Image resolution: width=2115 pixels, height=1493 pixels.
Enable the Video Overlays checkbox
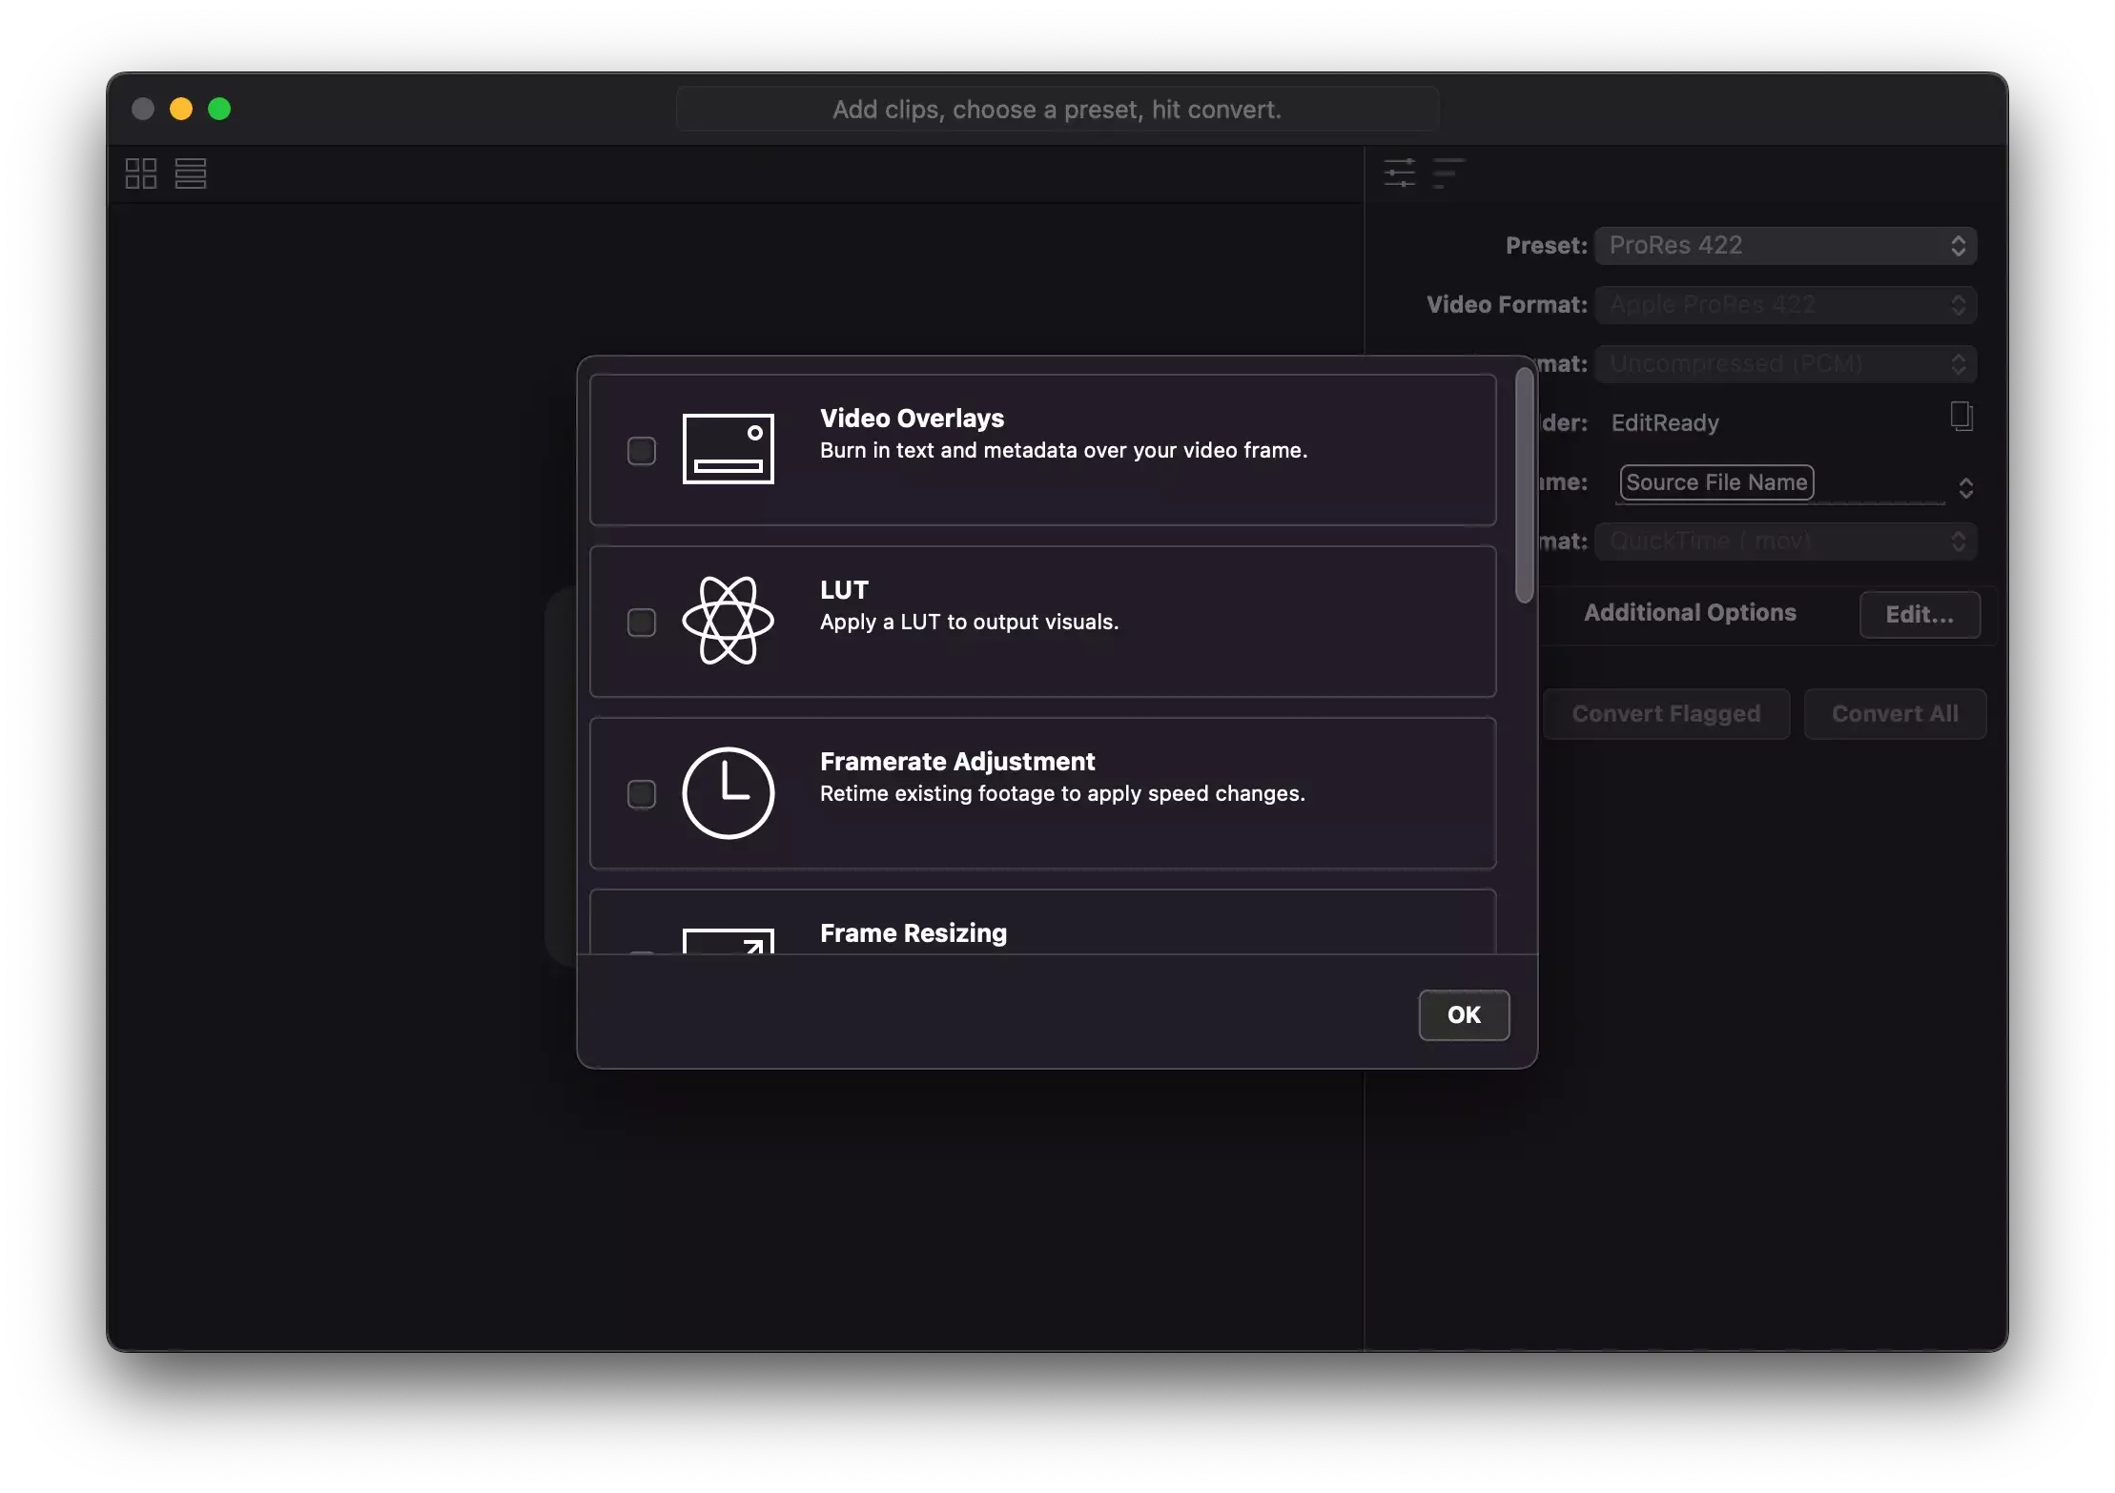click(x=642, y=451)
